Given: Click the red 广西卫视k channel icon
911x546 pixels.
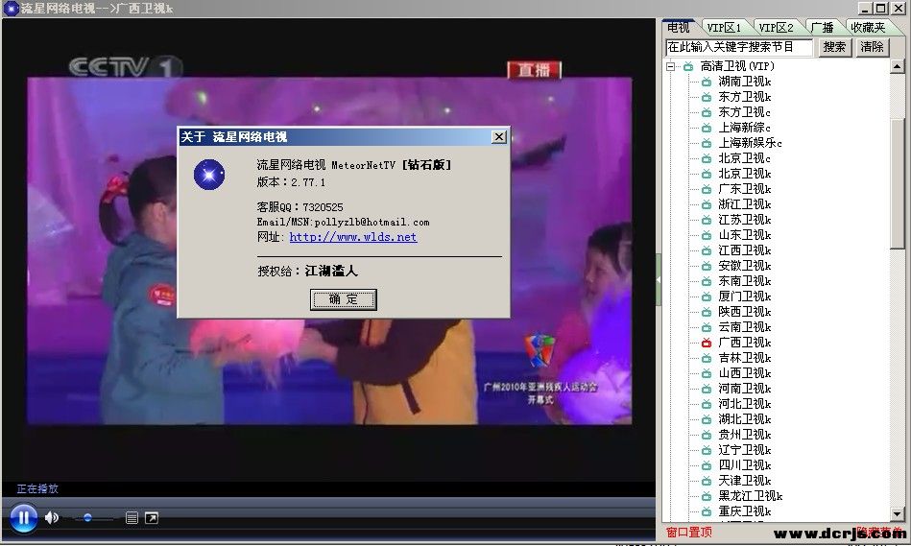Looking at the screenshot, I should click(x=707, y=343).
